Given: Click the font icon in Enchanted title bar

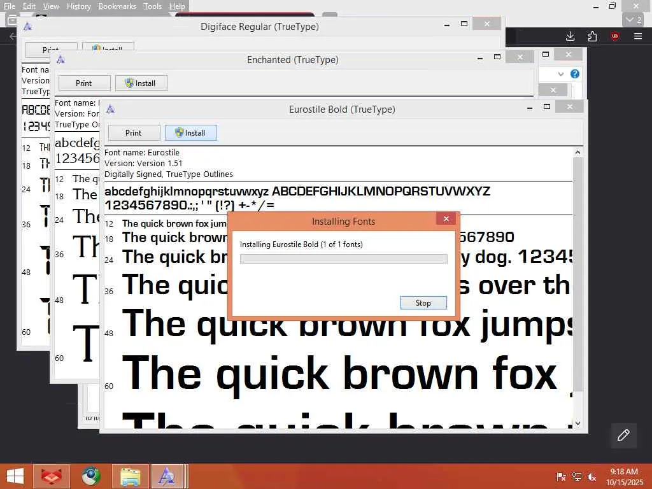Looking at the screenshot, I should [x=60, y=59].
